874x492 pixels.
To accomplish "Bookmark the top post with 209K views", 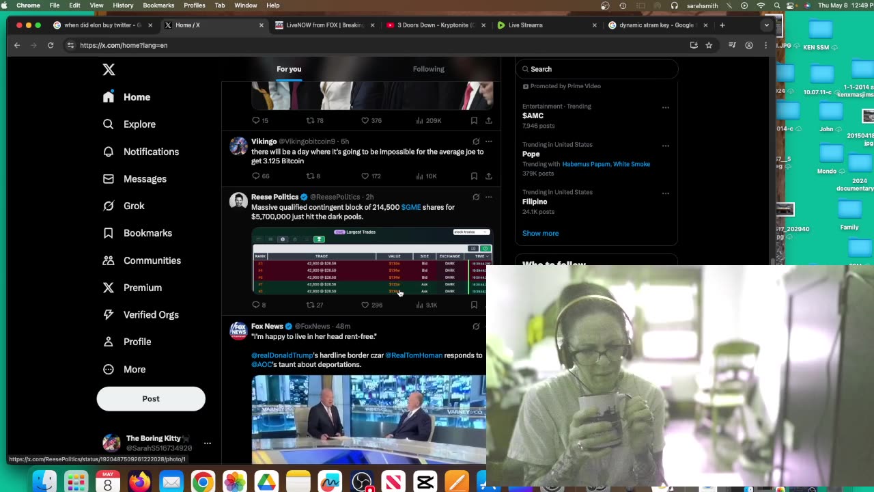I will 474,120.
